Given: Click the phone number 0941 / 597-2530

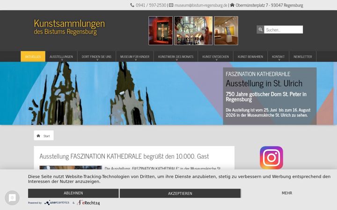Looking at the screenshot, I should (151, 5).
